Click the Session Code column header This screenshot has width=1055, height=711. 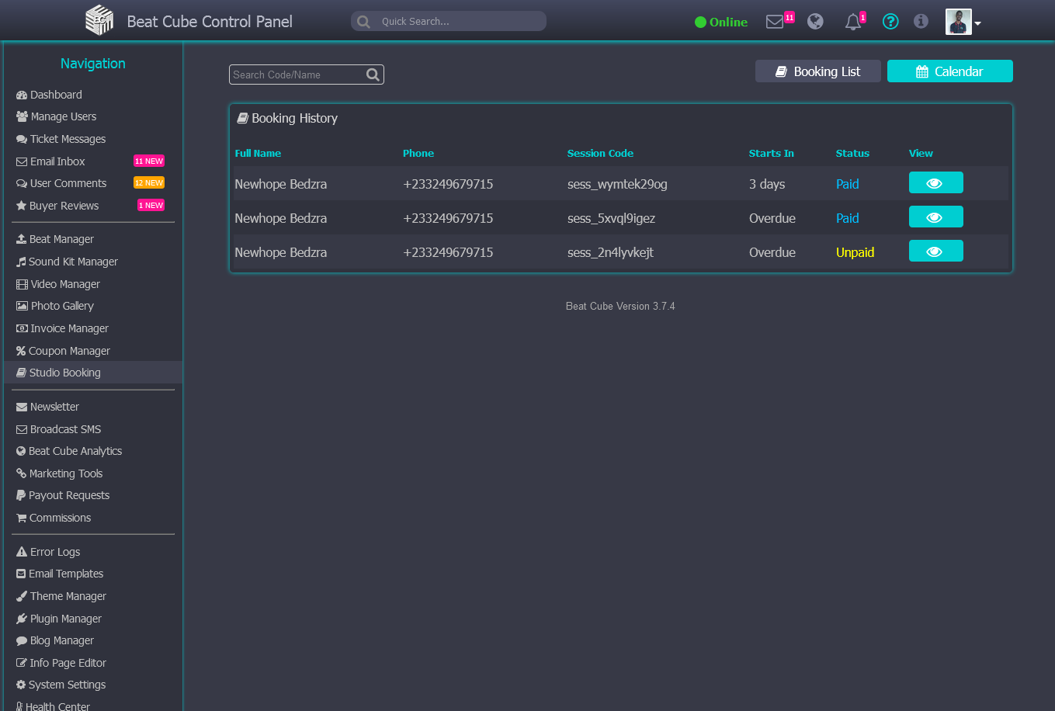pyautogui.click(x=600, y=153)
